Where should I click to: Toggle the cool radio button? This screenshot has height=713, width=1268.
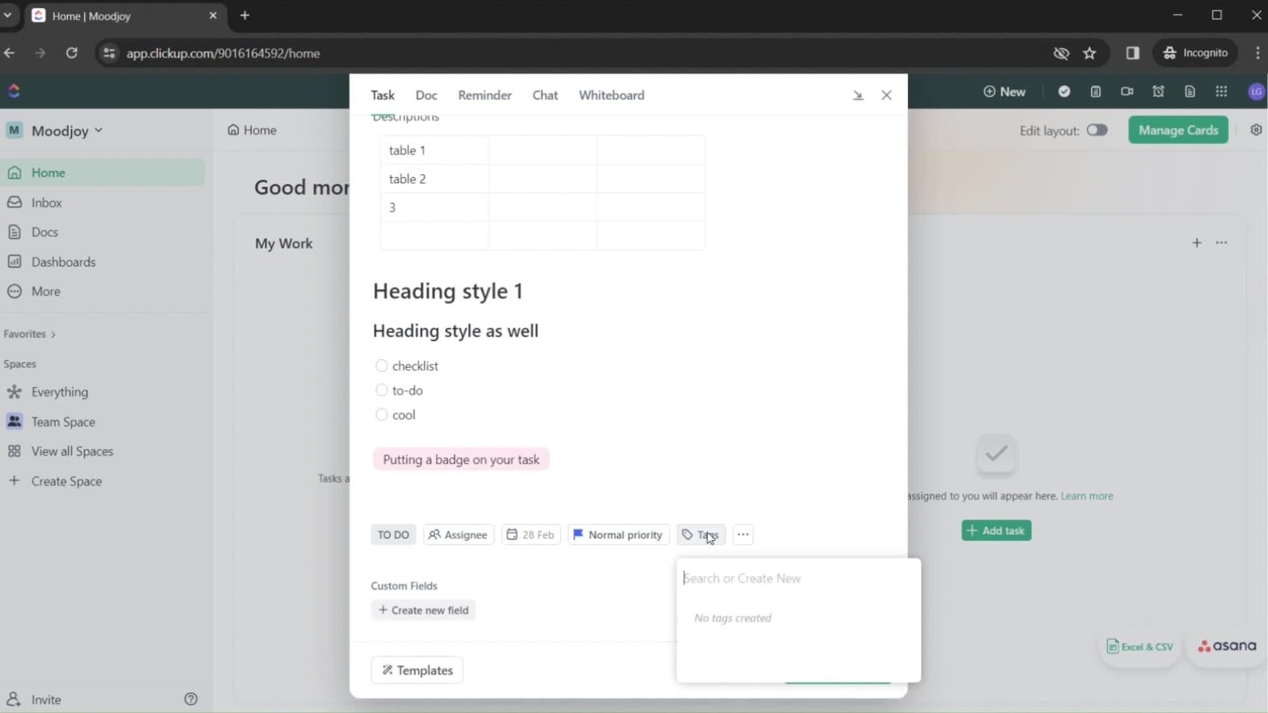380,415
